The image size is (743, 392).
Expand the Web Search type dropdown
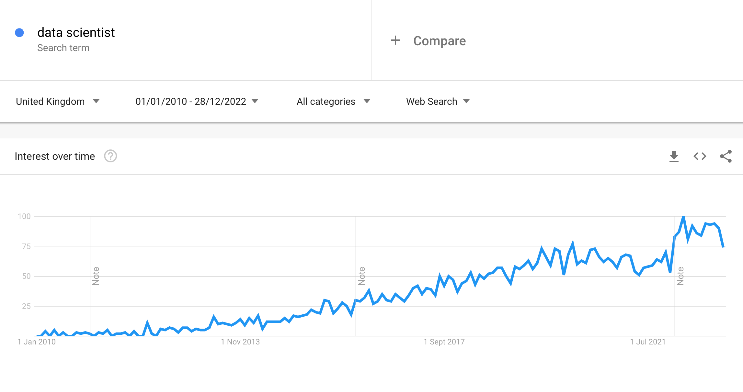click(438, 102)
